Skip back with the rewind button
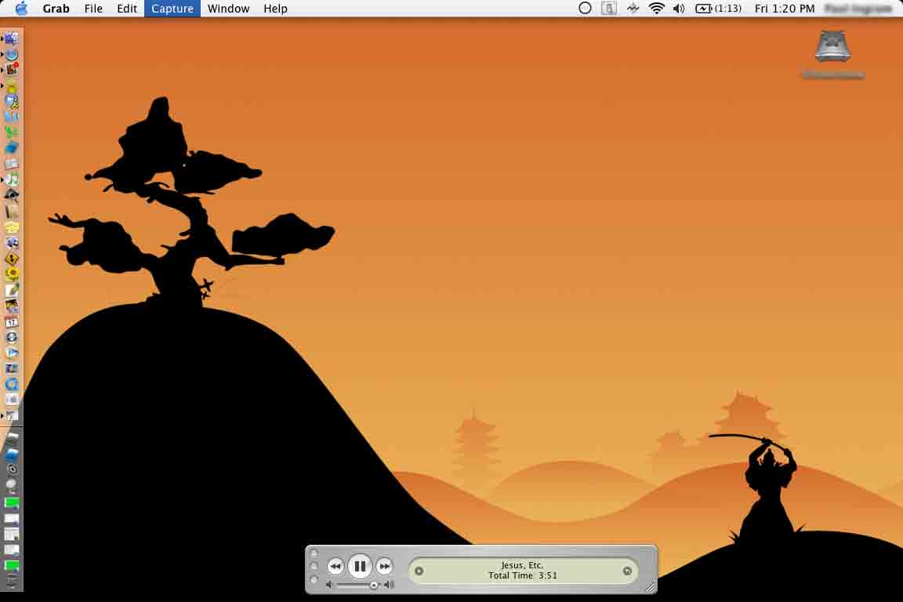Screen dimensions: 903x602 pos(335,567)
